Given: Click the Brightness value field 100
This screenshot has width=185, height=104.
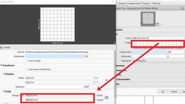Looking at the screenshot, I should (99, 56).
